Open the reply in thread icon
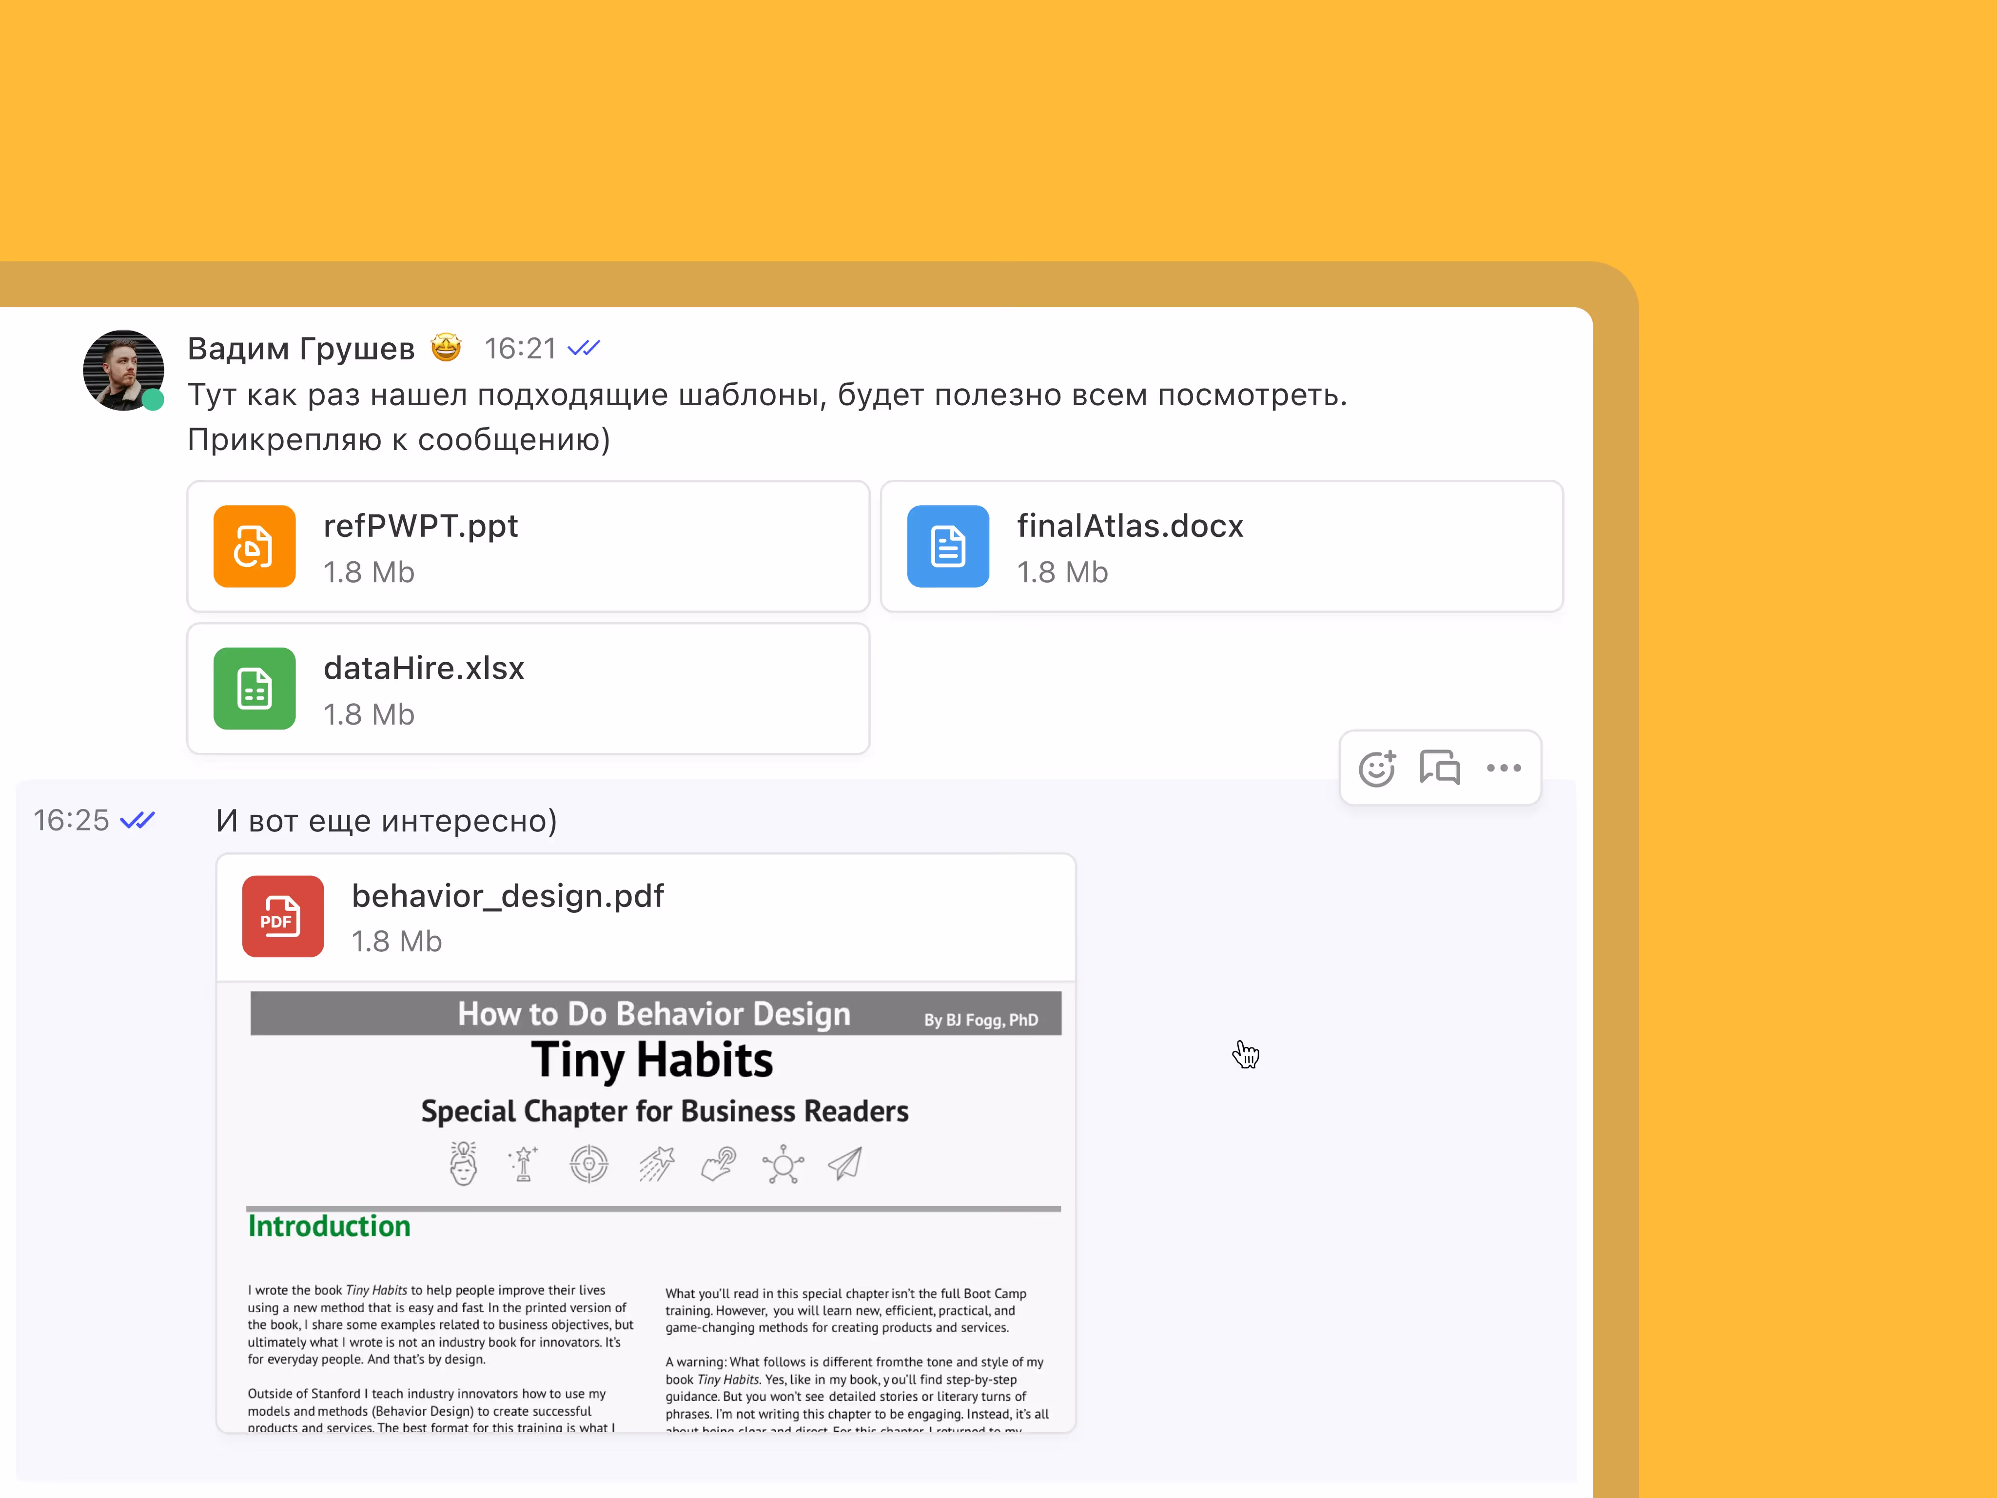Image resolution: width=1997 pixels, height=1498 pixels. [x=1439, y=769]
